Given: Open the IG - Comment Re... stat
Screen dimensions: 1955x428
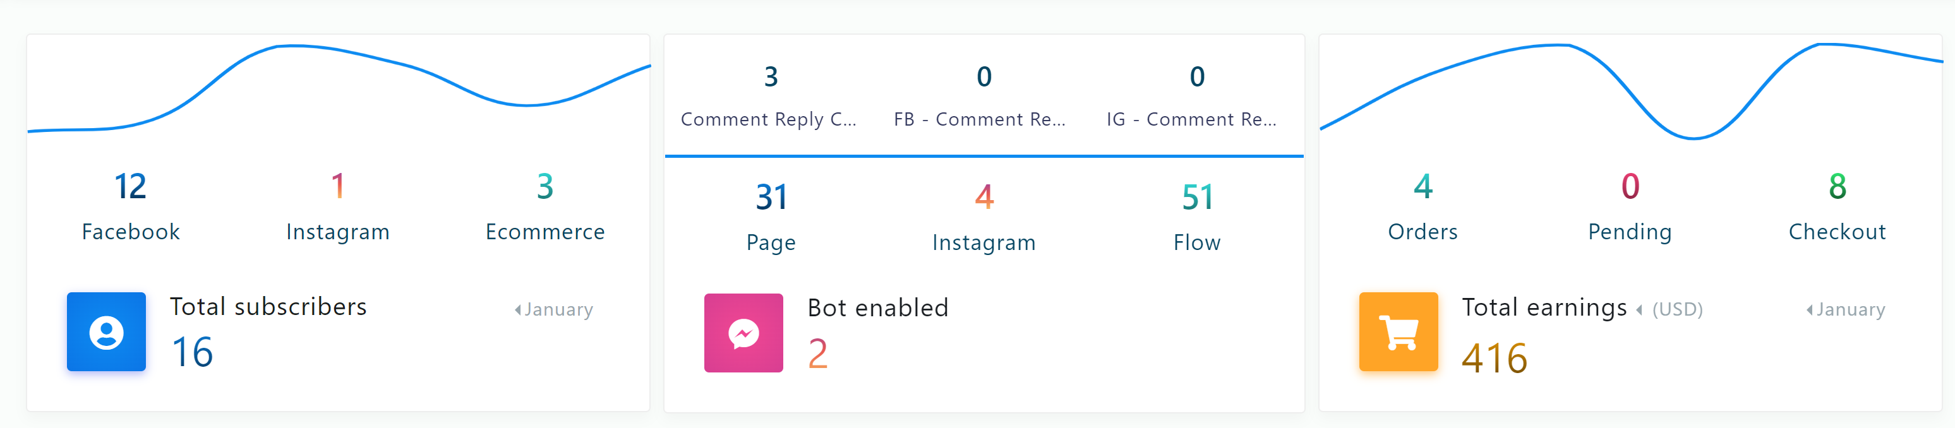Looking at the screenshot, I should pos(1195,97).
